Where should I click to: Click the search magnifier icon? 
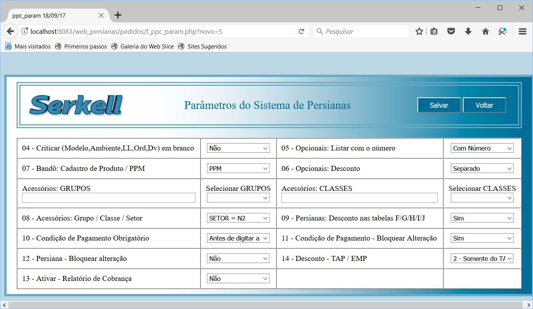320,32
